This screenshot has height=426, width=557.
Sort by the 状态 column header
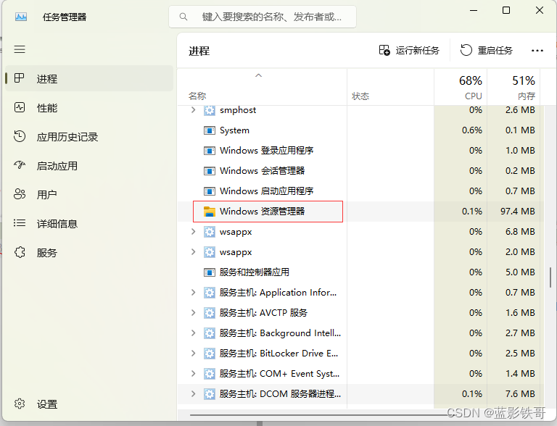(x=390, y=88)
